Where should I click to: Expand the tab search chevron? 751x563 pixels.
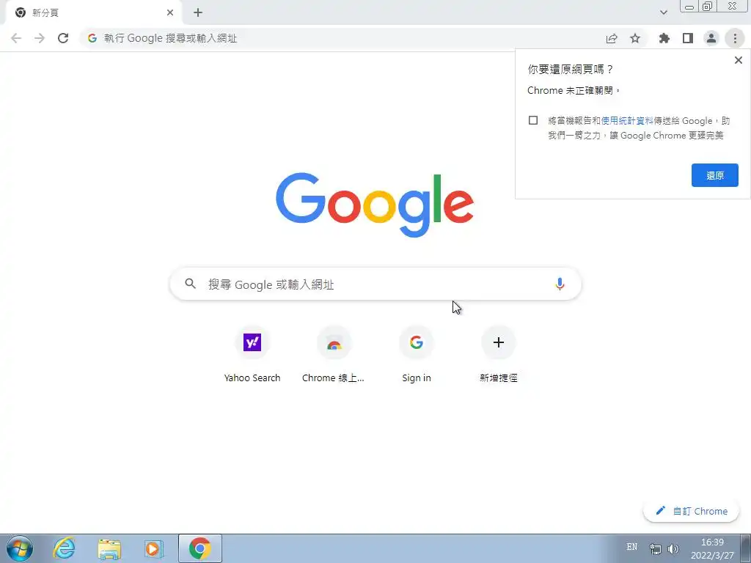point(663,12)
